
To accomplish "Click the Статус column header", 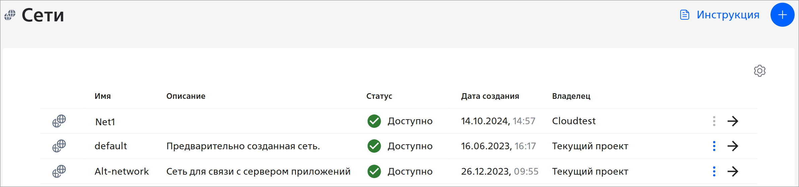I will click(379, 96).
